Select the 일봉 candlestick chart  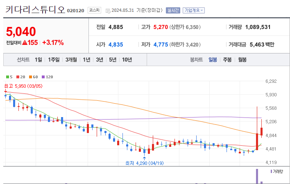coord(213,60)
